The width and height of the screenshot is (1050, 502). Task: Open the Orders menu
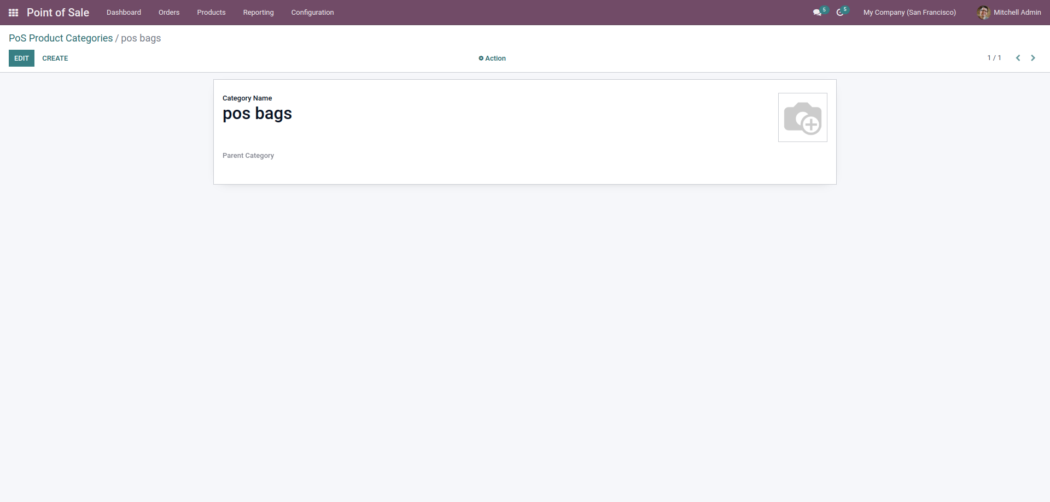point(169,13)
